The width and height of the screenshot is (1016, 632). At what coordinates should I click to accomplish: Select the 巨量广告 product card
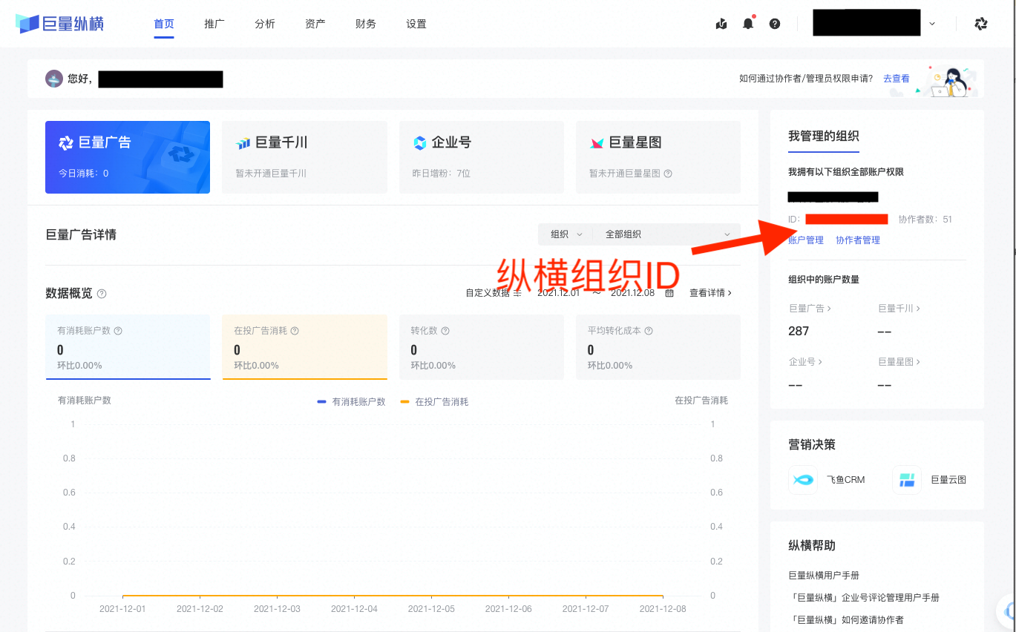click(128, 157)
